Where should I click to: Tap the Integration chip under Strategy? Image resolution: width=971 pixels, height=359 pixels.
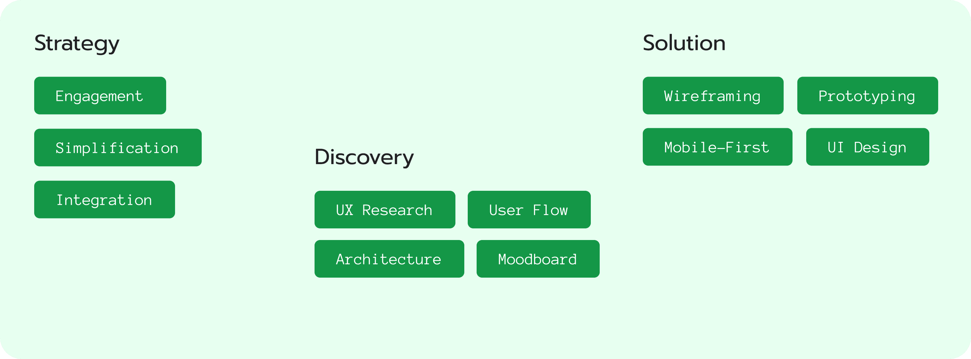click(104, 199)
